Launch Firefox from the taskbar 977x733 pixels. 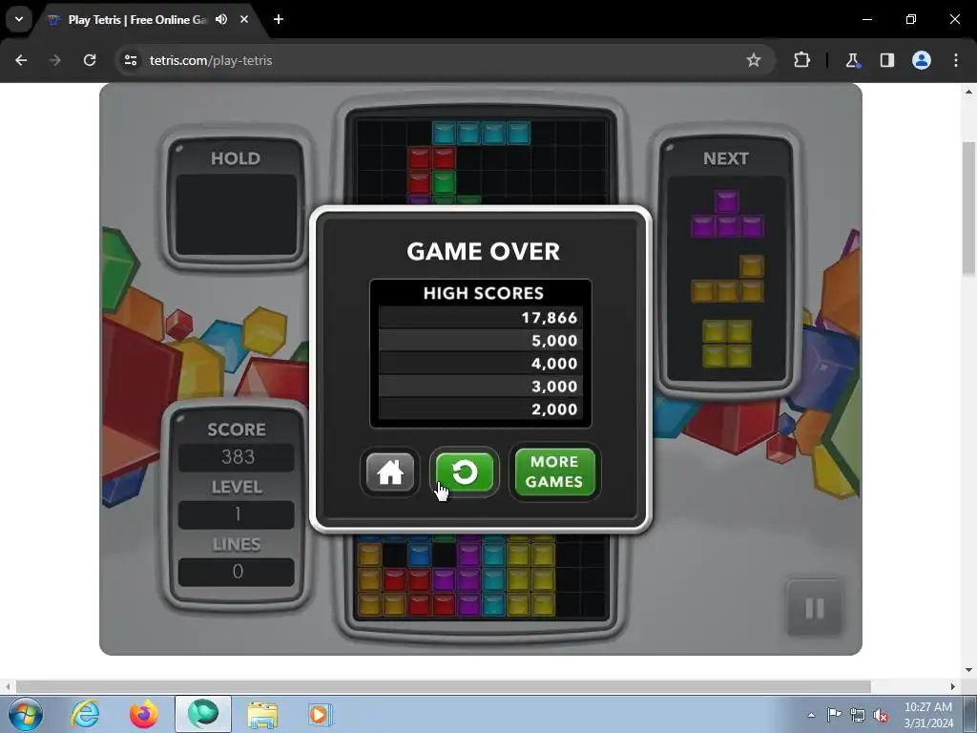(x=144, y=714)
